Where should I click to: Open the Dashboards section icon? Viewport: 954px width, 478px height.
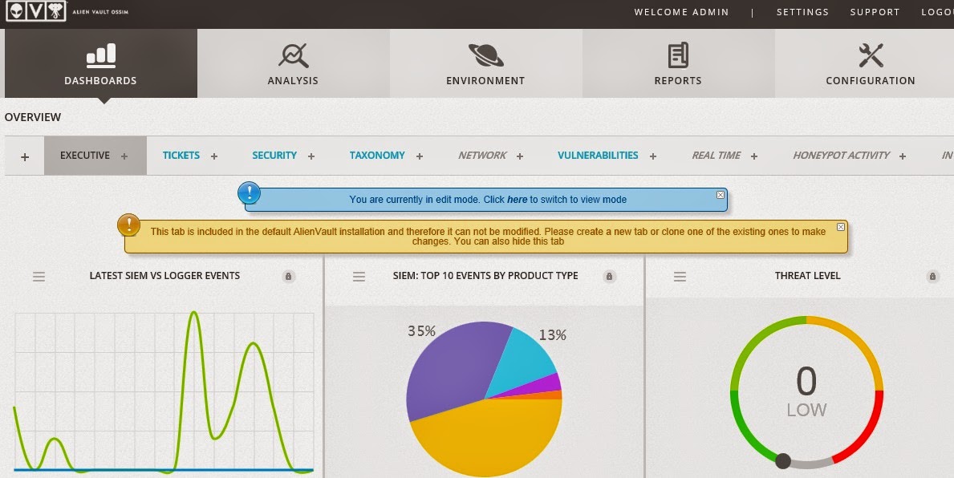pyautogui.click(x=100, y=55)
